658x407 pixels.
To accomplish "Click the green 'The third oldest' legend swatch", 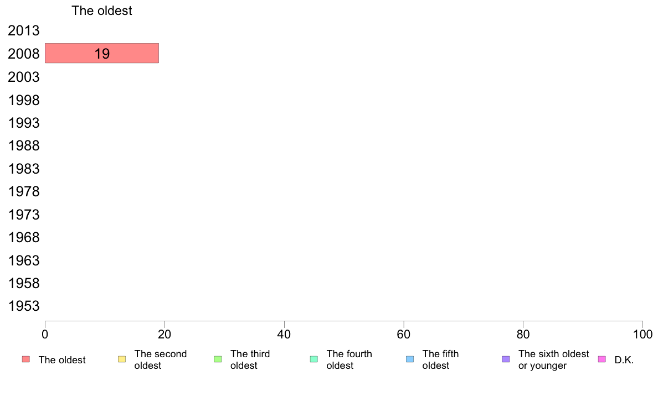I will tap(218, 359).
